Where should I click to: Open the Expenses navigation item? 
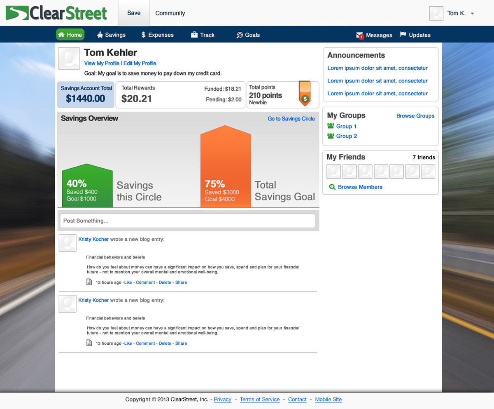pyautogui.click(x=157, y=35)
